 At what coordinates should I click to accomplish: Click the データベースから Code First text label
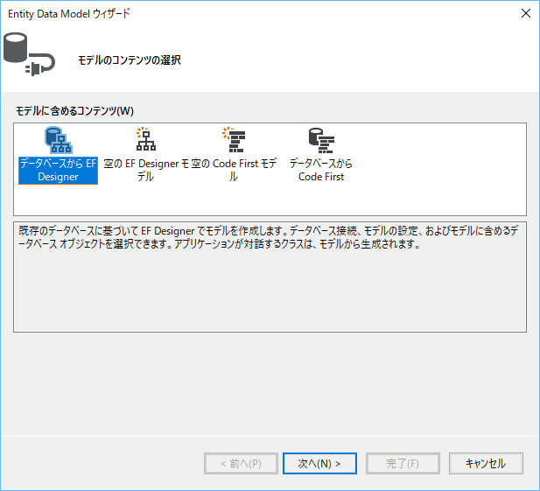tap(320, 170)
